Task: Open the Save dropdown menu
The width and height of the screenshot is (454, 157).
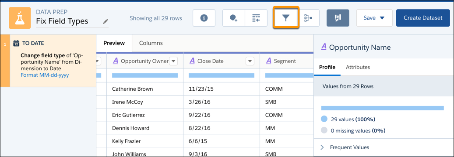Action: (374, 18)
